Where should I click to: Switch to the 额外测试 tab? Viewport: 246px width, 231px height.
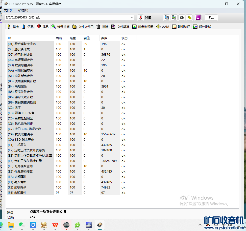point(202,27)
